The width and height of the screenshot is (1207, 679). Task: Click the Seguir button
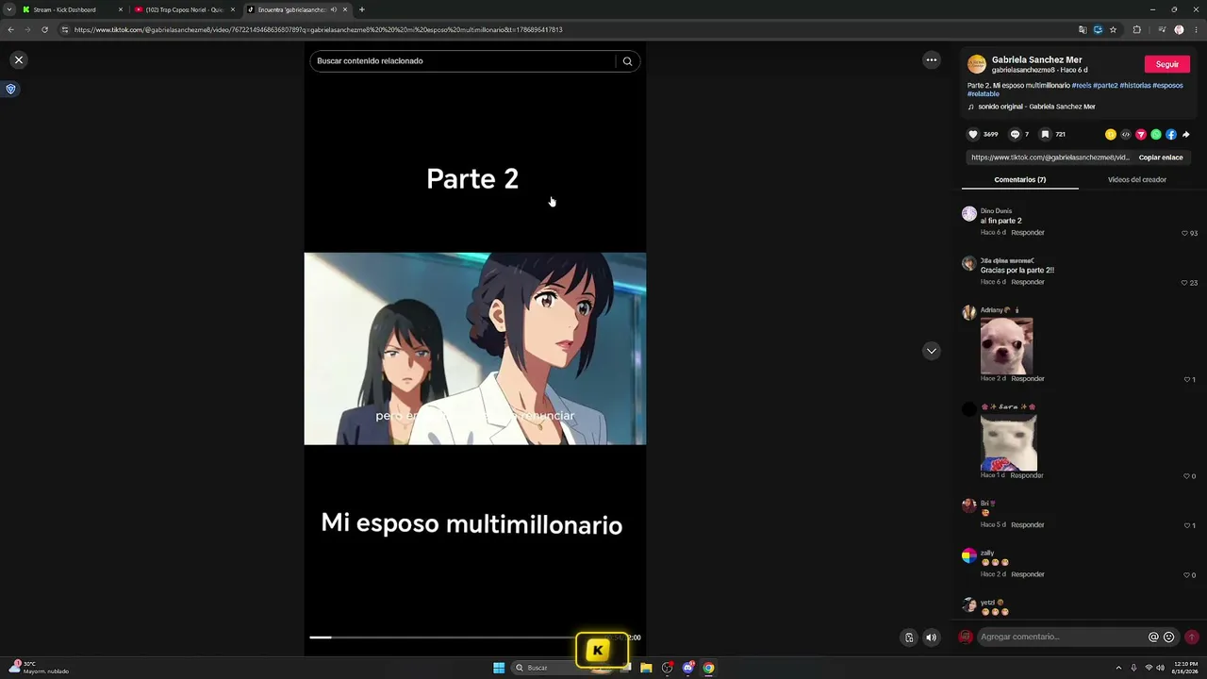tap(1167, 64)
